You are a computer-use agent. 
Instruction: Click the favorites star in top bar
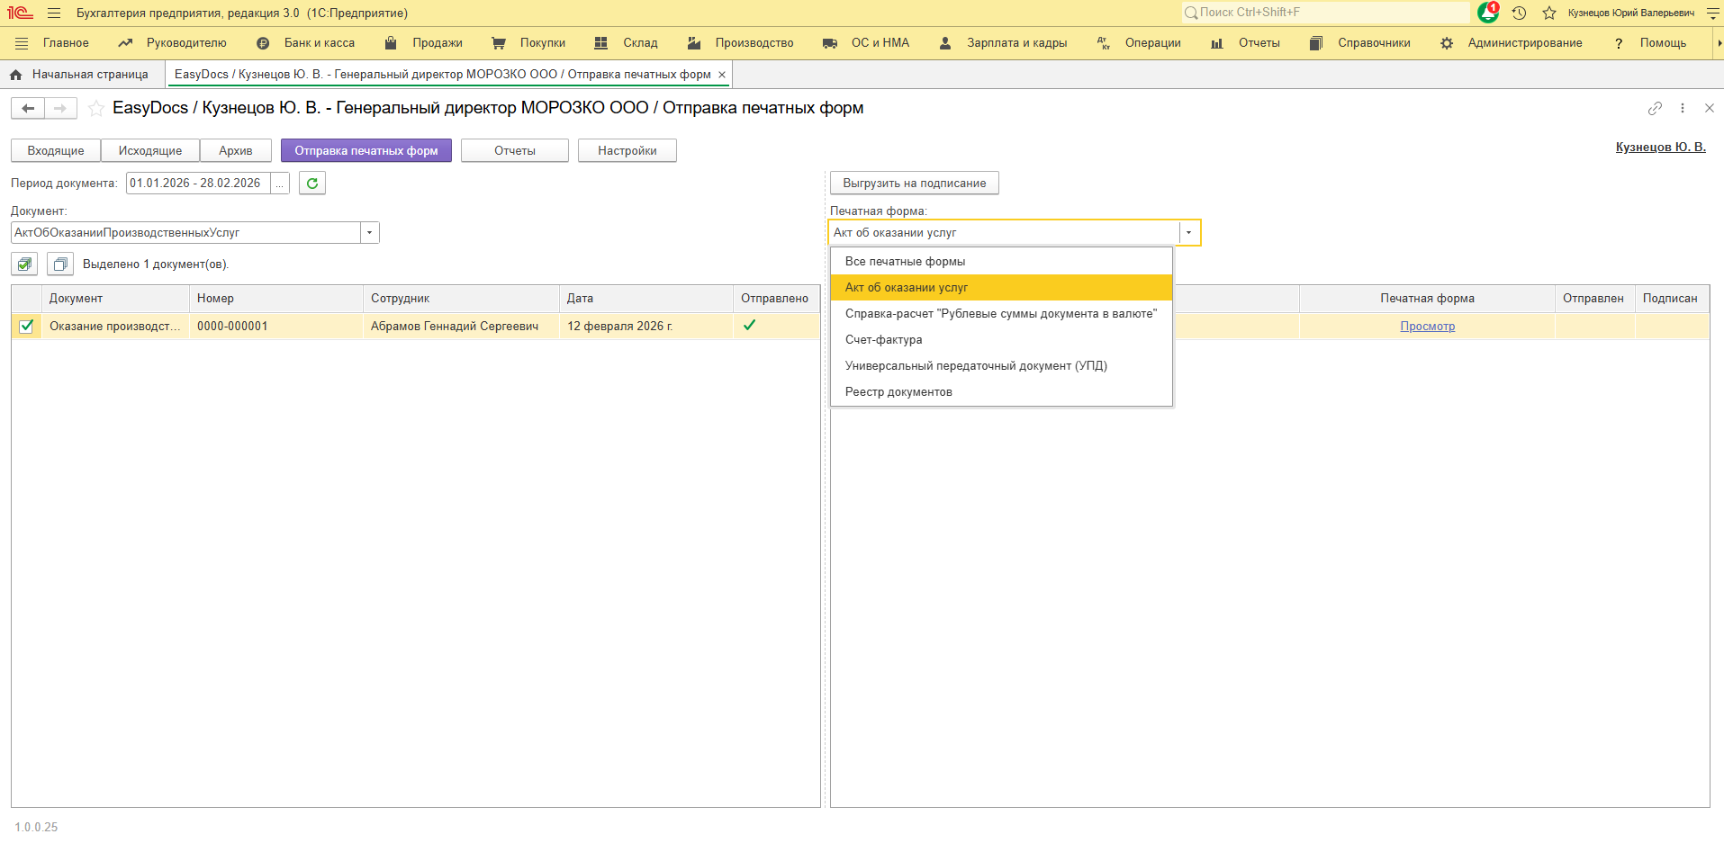click(1549, 13)
